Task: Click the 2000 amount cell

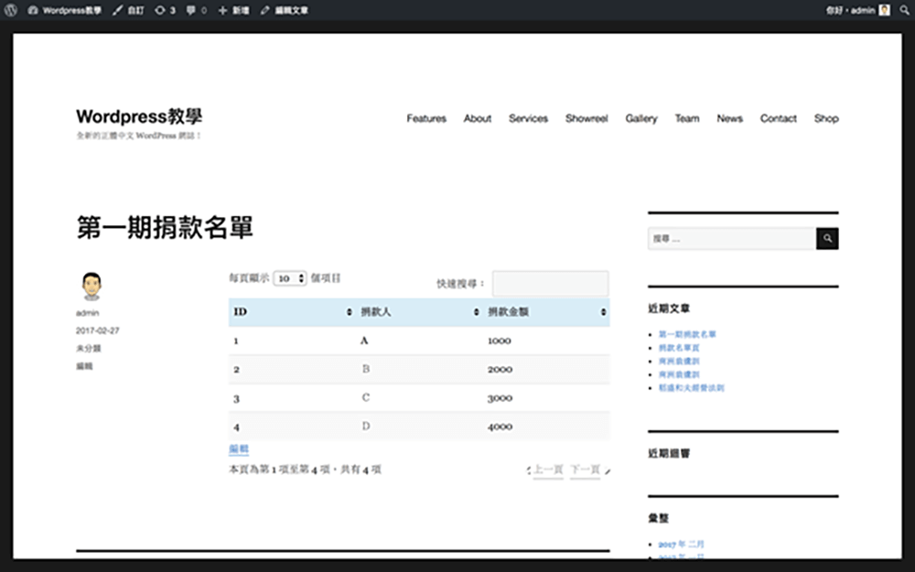Action: pos(547,369)
